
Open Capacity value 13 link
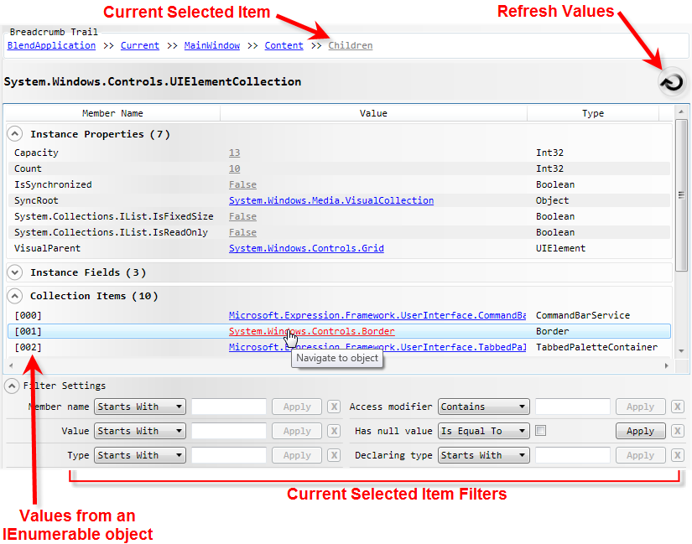coord(234,153)
